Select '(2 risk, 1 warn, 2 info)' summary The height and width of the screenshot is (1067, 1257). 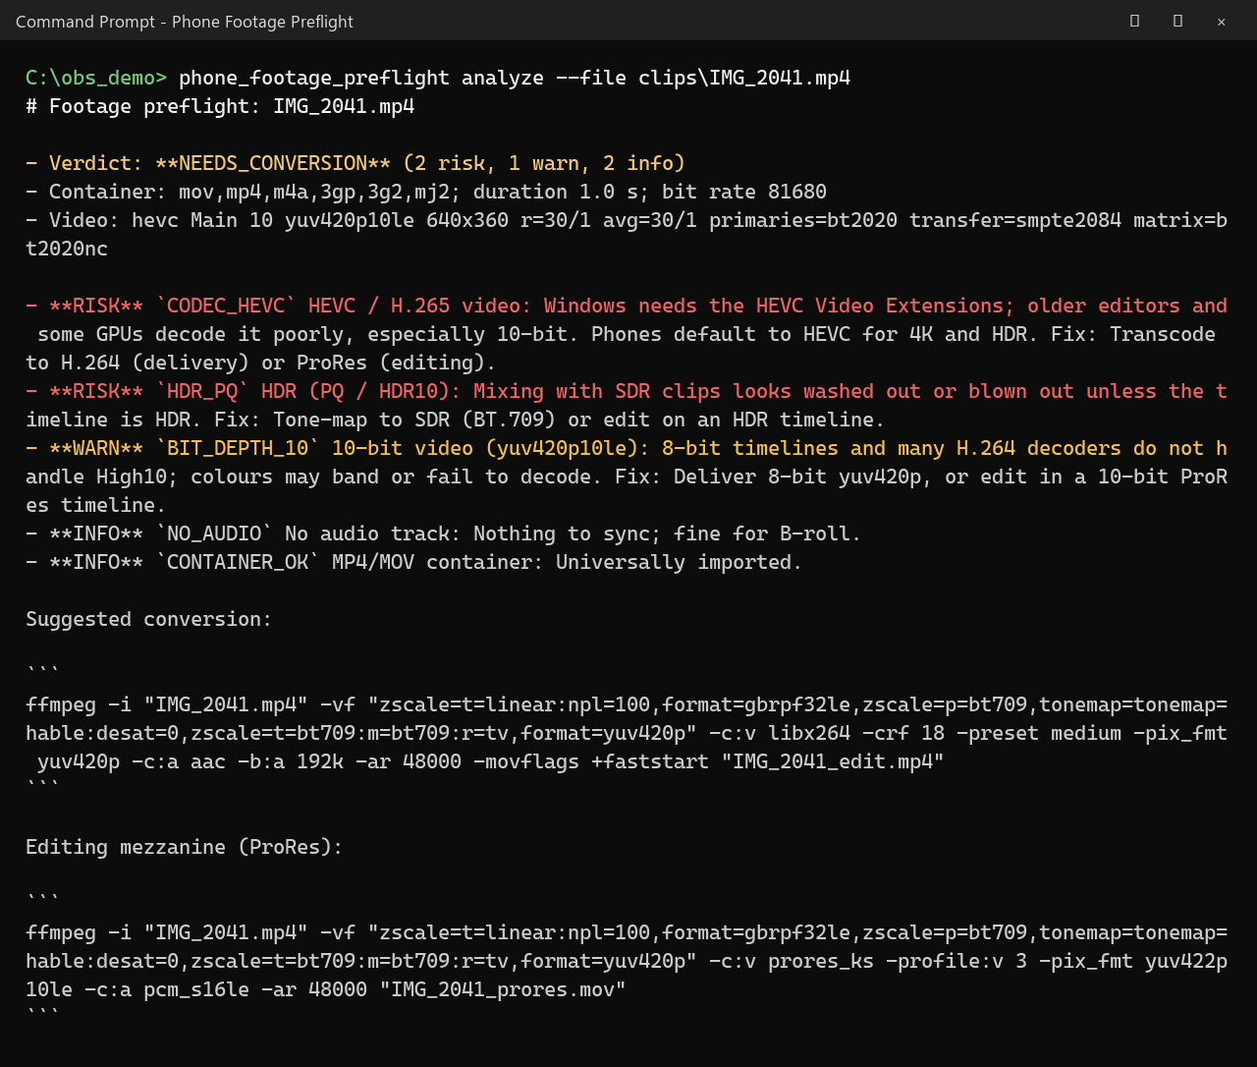point(544,163)
